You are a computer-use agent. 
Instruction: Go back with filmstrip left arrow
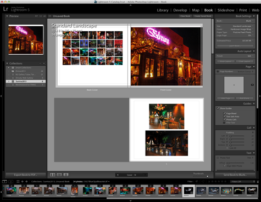point(23,181)
